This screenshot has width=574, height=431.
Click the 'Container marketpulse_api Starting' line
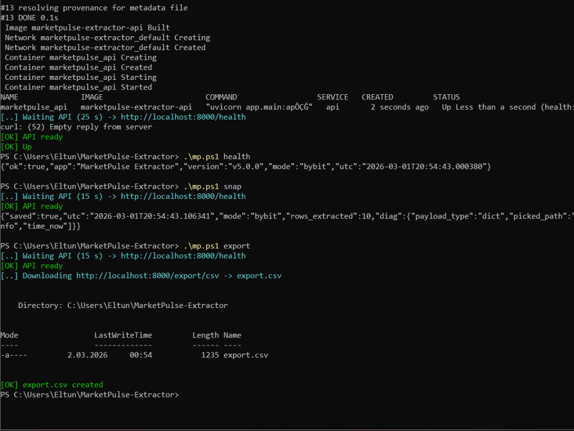[x=80, y=78]
